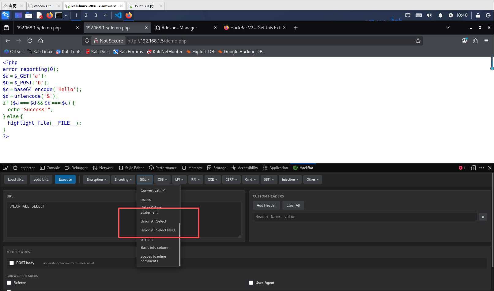Open the terminal emulator panel icon
Image resolution: width=494 pixels, height=291 pixels.
tap(59, 15)
